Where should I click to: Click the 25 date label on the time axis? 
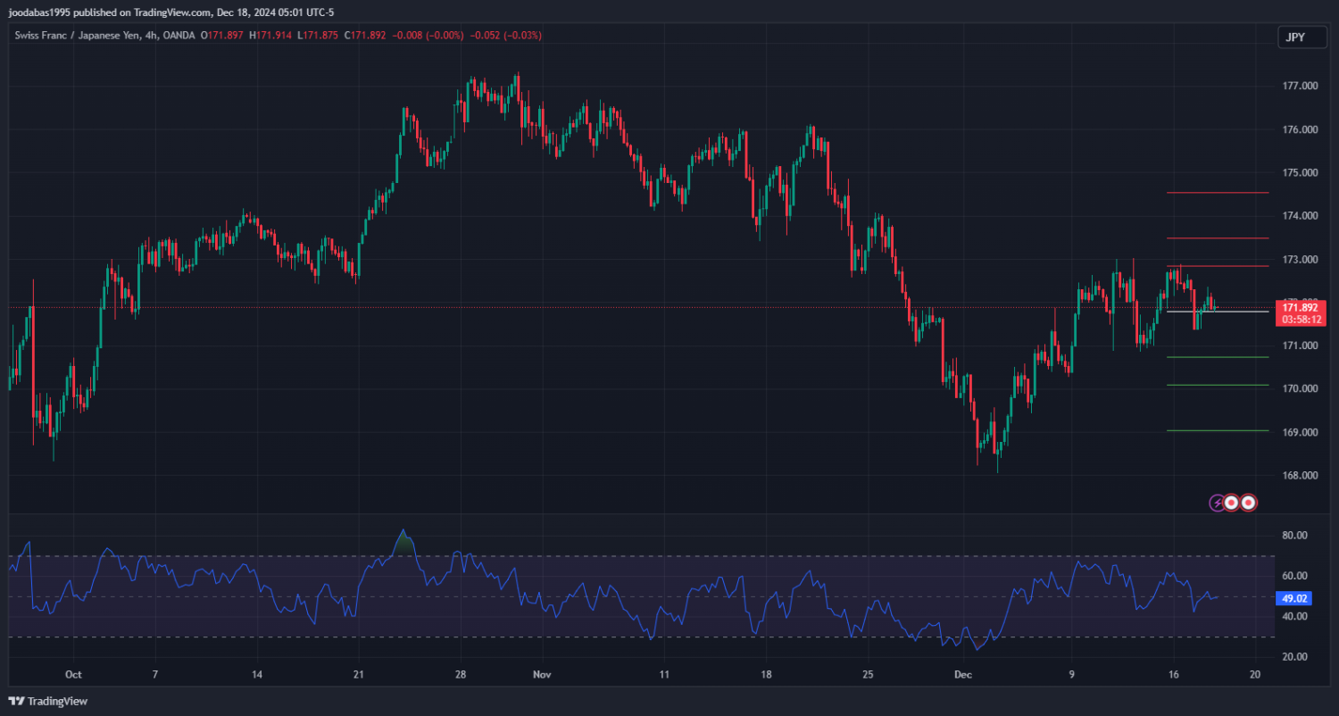(x=867, y=675)
